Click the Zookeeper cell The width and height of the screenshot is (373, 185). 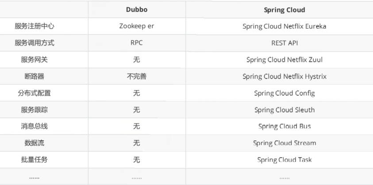pyautogui.click(x=136, y=26)
